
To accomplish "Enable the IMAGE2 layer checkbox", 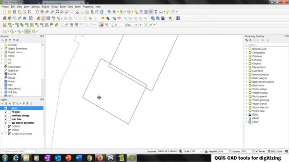I will [x=5, y=126].
